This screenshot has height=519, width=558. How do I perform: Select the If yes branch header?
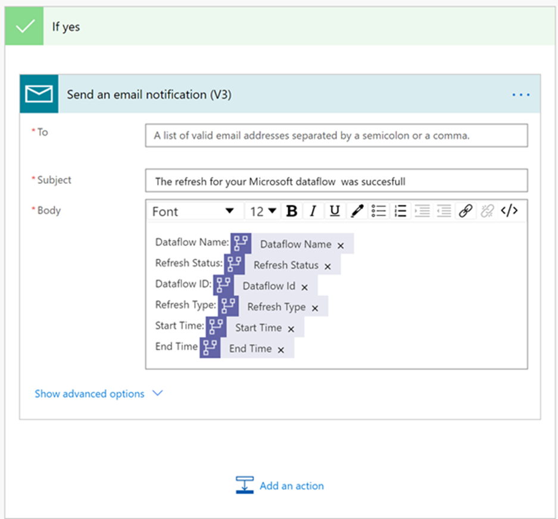click(66, 27)
